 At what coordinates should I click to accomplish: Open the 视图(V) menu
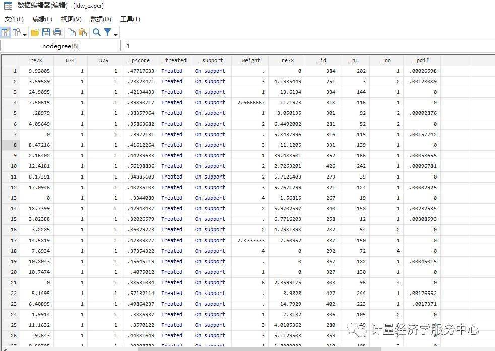pos(71,19)
